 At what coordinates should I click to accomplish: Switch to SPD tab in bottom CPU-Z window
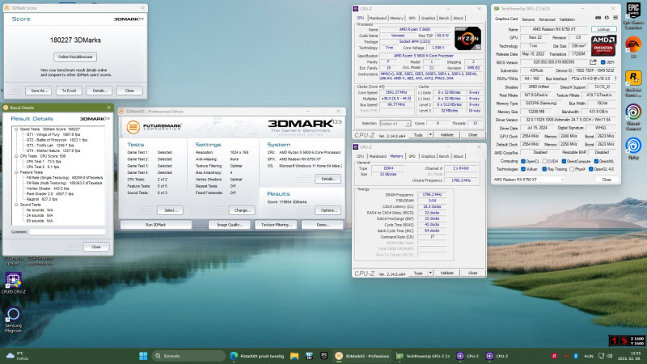point(412,156)
